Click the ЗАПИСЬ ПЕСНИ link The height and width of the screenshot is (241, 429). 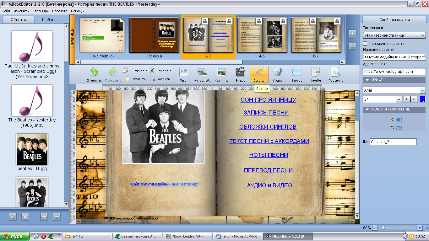(266, 112)
